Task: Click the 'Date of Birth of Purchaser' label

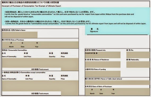Action: (x=99, y=86)
